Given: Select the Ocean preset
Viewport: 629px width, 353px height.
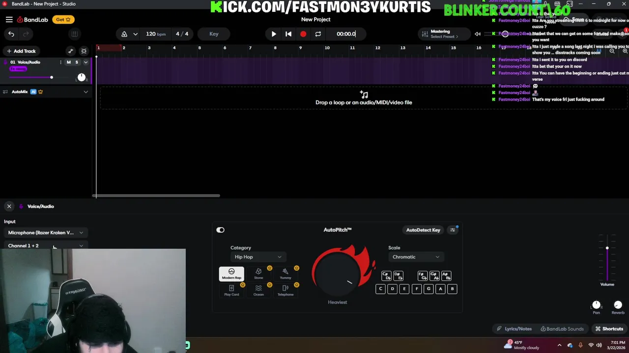Looking at the screenshot, I should tap(258, 290).
